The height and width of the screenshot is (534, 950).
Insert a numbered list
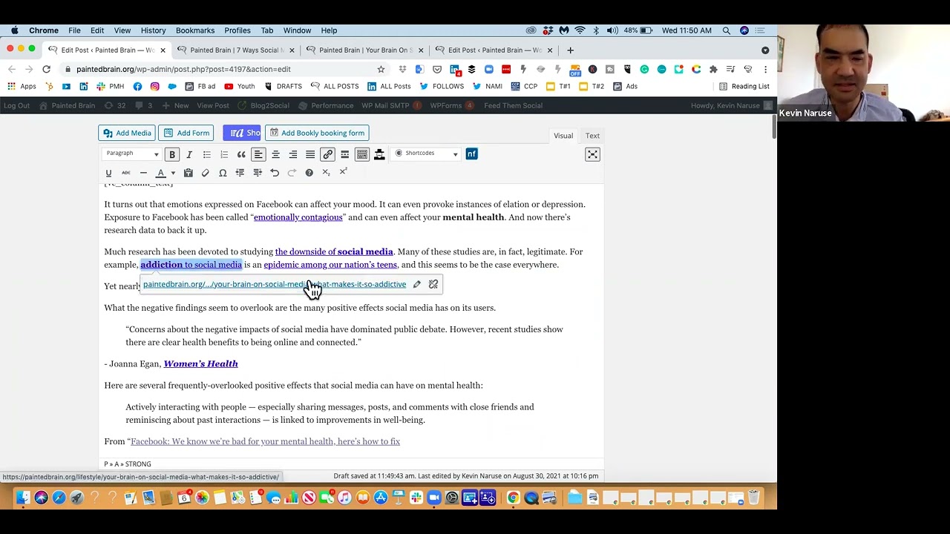[x=224, y=154]
